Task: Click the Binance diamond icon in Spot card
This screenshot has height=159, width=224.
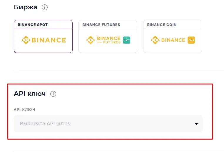Action: [x=26, y=40]
